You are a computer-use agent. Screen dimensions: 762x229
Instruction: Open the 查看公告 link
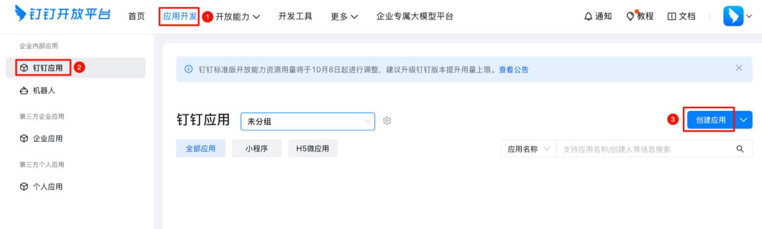coord(513,70)
